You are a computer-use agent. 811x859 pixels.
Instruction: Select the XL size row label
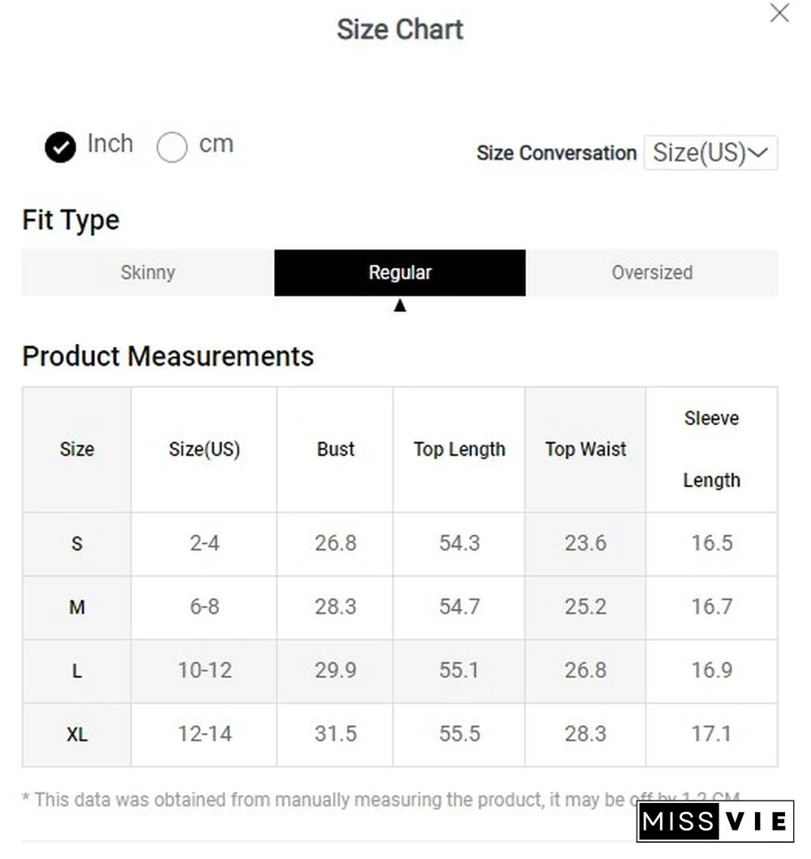(77, 735)
